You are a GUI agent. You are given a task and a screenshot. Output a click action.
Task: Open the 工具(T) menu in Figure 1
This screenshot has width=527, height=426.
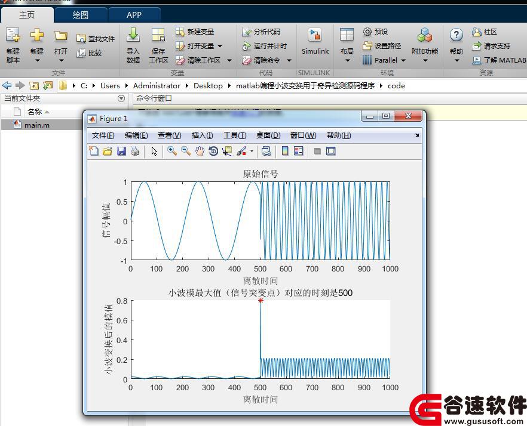pyautogui.click(x=235, y=135)
